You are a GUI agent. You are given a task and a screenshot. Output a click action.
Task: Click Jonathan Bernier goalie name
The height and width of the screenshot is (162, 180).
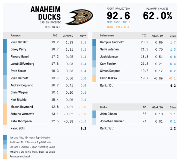coord(112,121)
